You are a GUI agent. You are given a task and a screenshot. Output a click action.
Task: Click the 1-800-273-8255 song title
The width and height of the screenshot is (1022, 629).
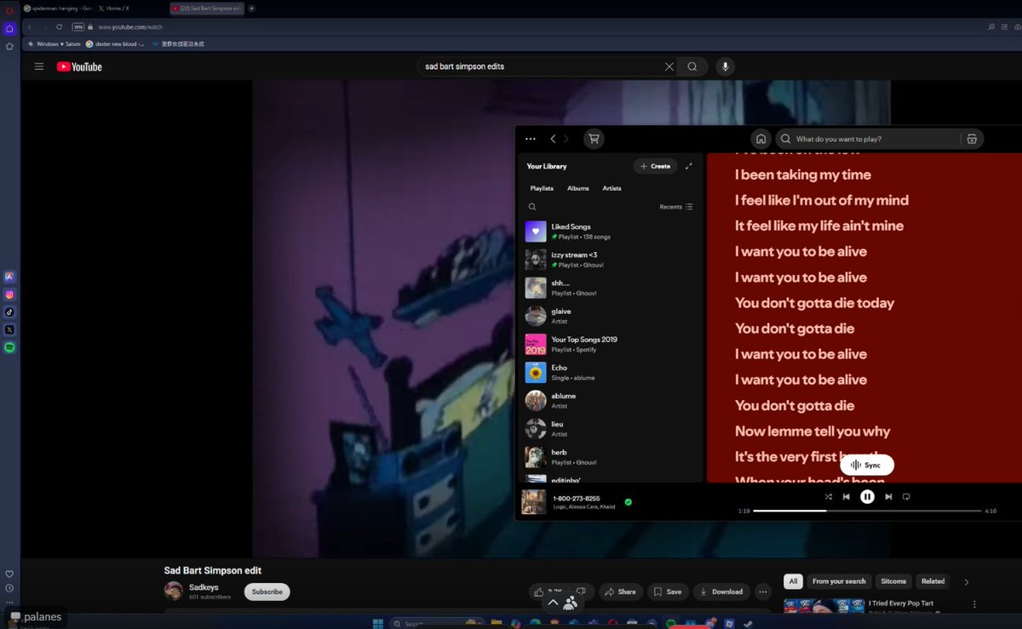(x=577, y=498)
